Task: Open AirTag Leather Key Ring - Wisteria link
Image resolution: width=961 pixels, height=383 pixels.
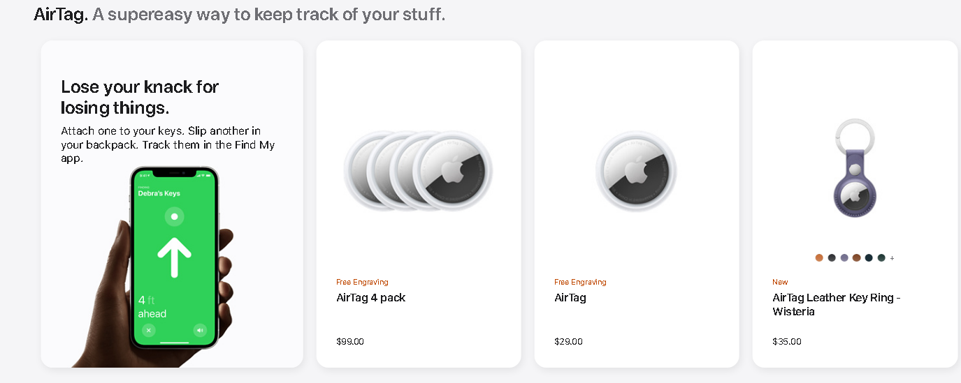Action: tap(836, 305)
